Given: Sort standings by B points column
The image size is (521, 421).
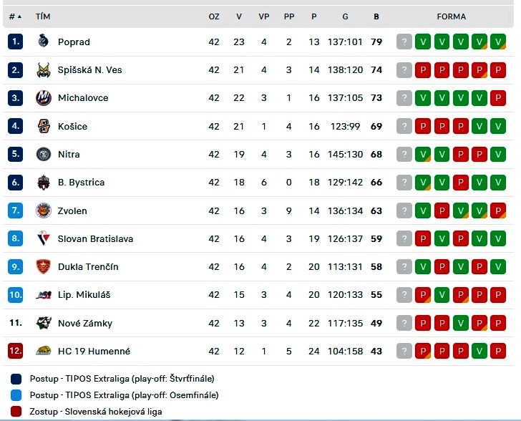Looking at the screenshot, I should [376, 16].
